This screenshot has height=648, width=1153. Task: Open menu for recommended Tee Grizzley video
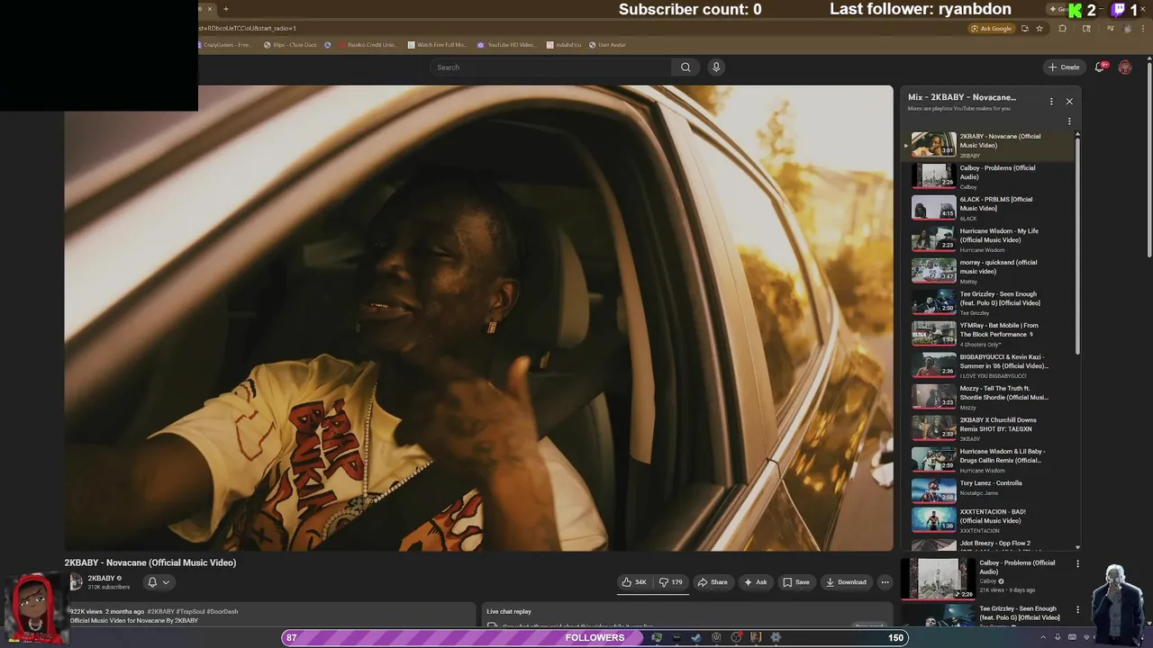[1077, 609]
